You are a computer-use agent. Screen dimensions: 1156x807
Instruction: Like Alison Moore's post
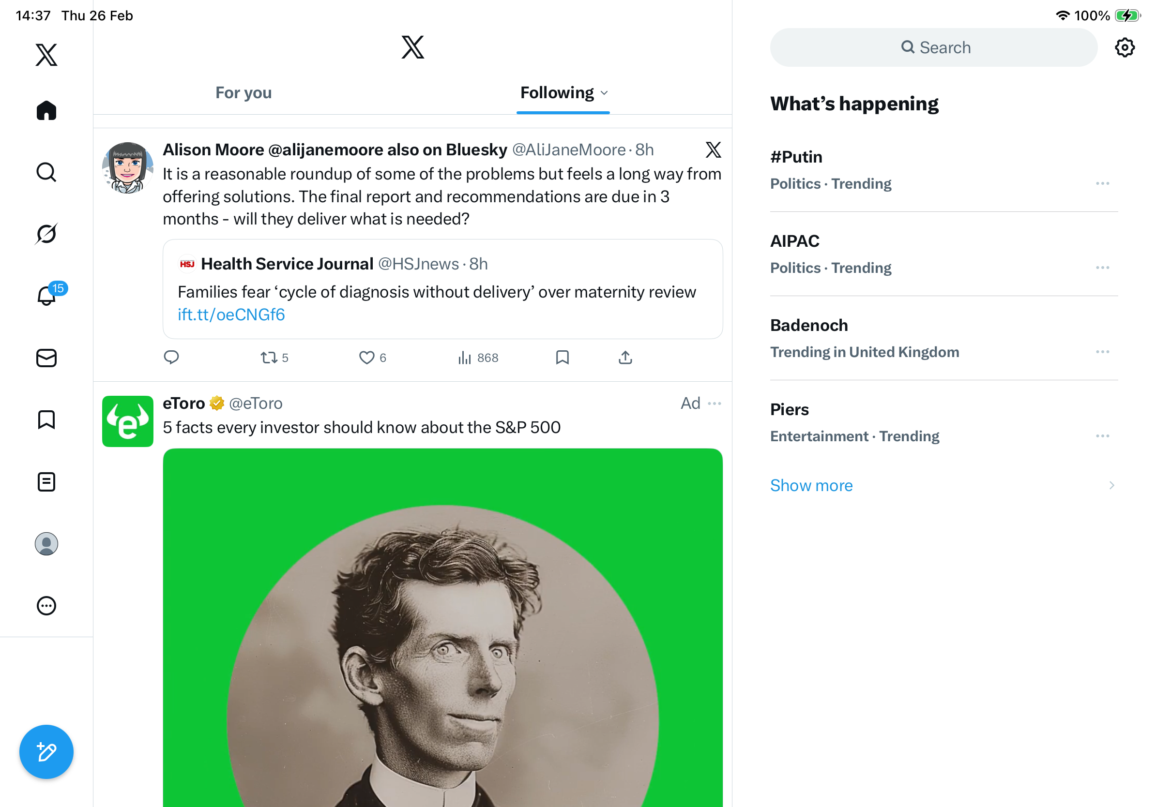pos(366,358)
